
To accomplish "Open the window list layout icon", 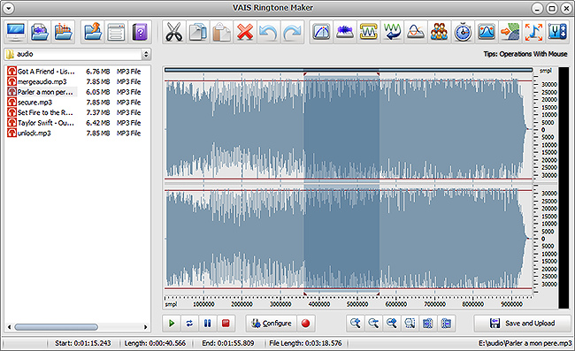I will tap(116, 32).
